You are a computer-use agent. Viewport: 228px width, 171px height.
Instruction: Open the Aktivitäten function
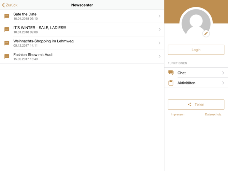coord(196,83)
